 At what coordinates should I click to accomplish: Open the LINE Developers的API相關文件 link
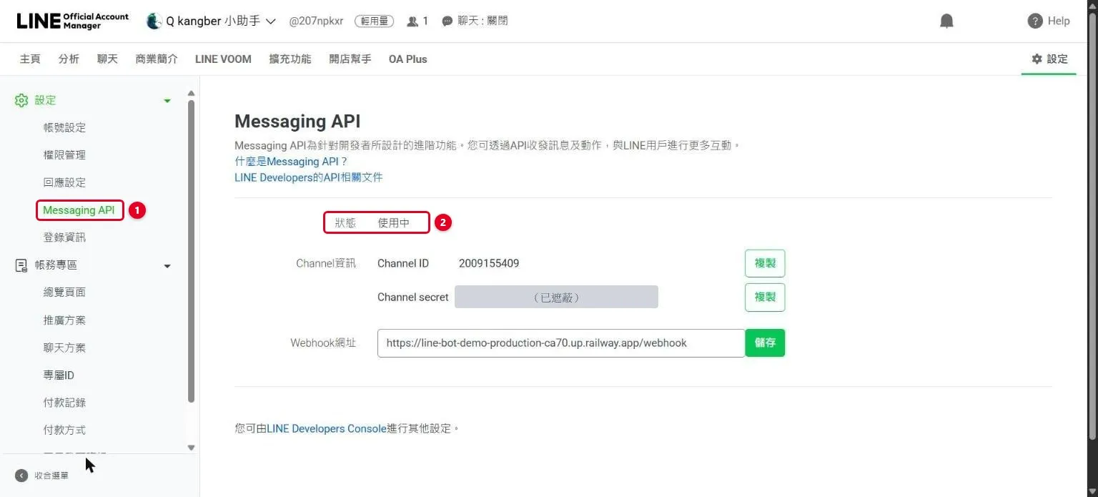(309, 177)
